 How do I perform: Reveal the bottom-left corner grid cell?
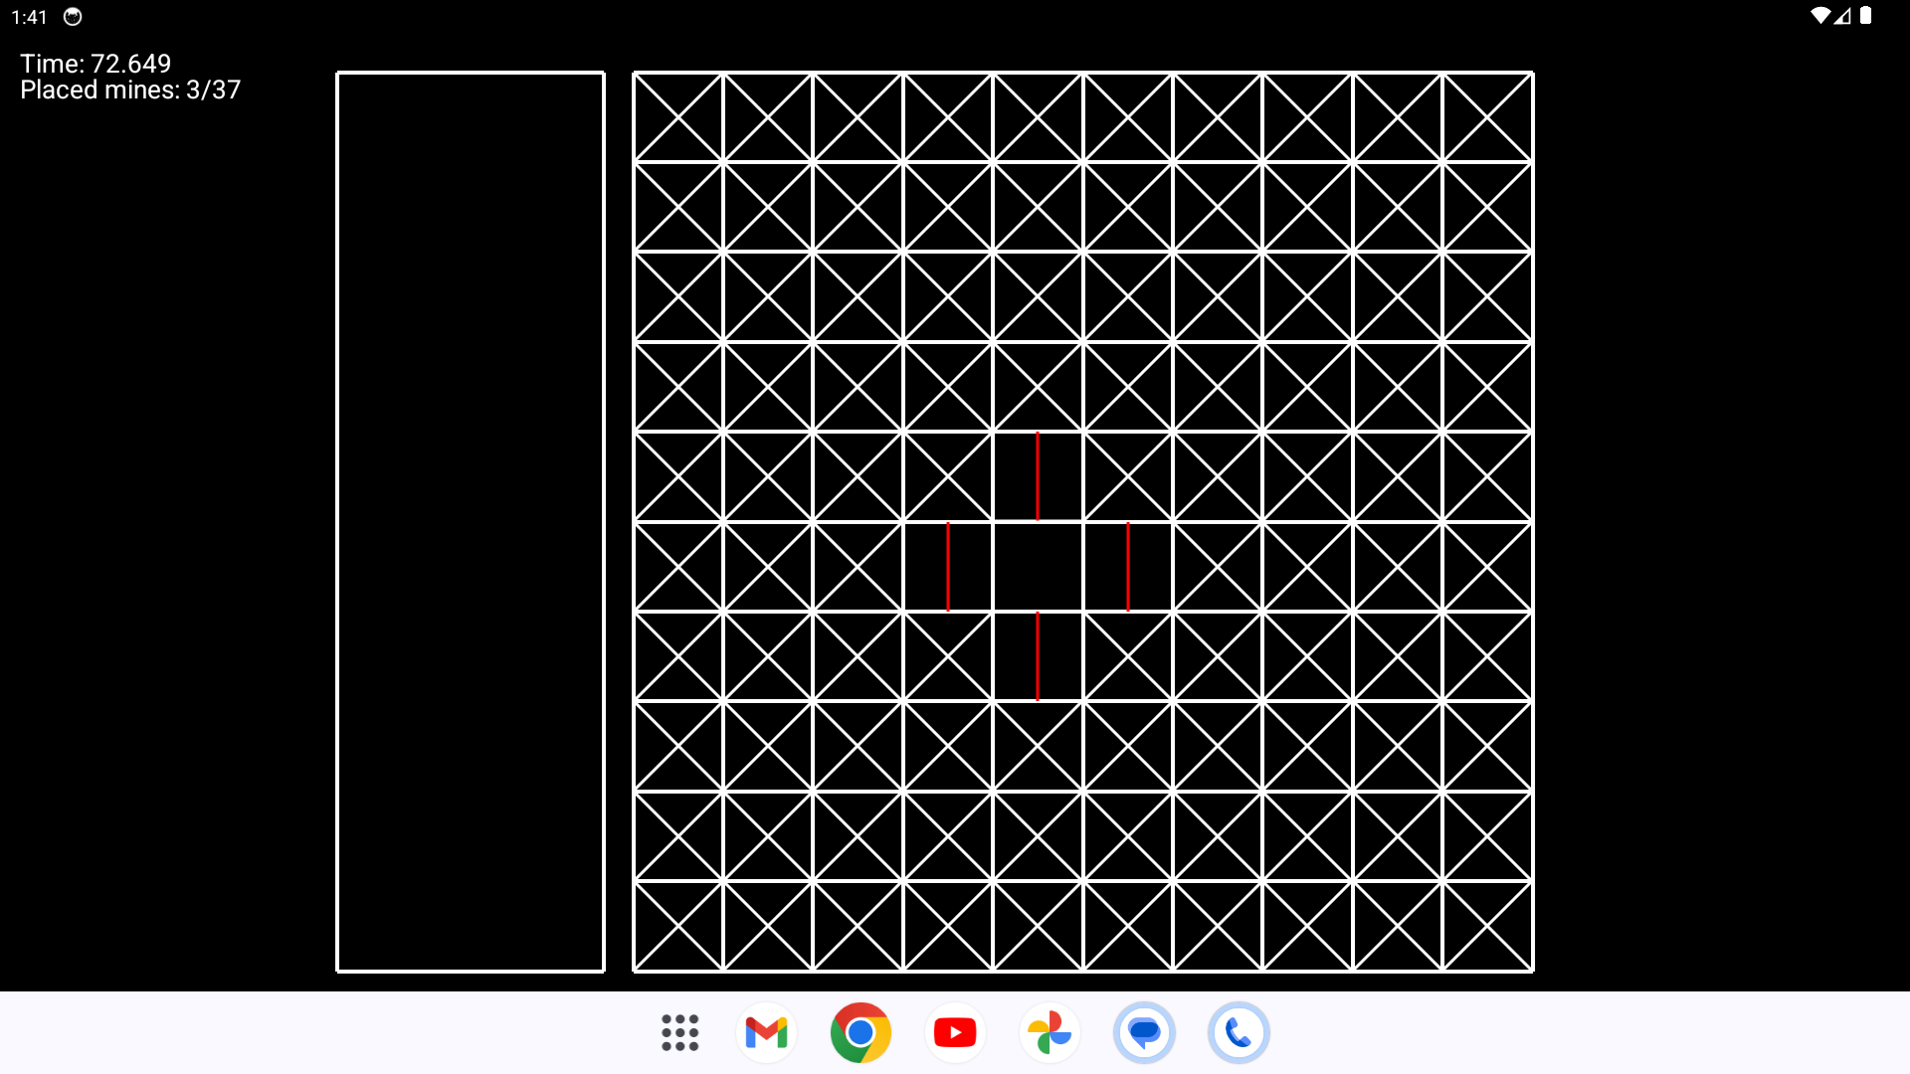678,926
